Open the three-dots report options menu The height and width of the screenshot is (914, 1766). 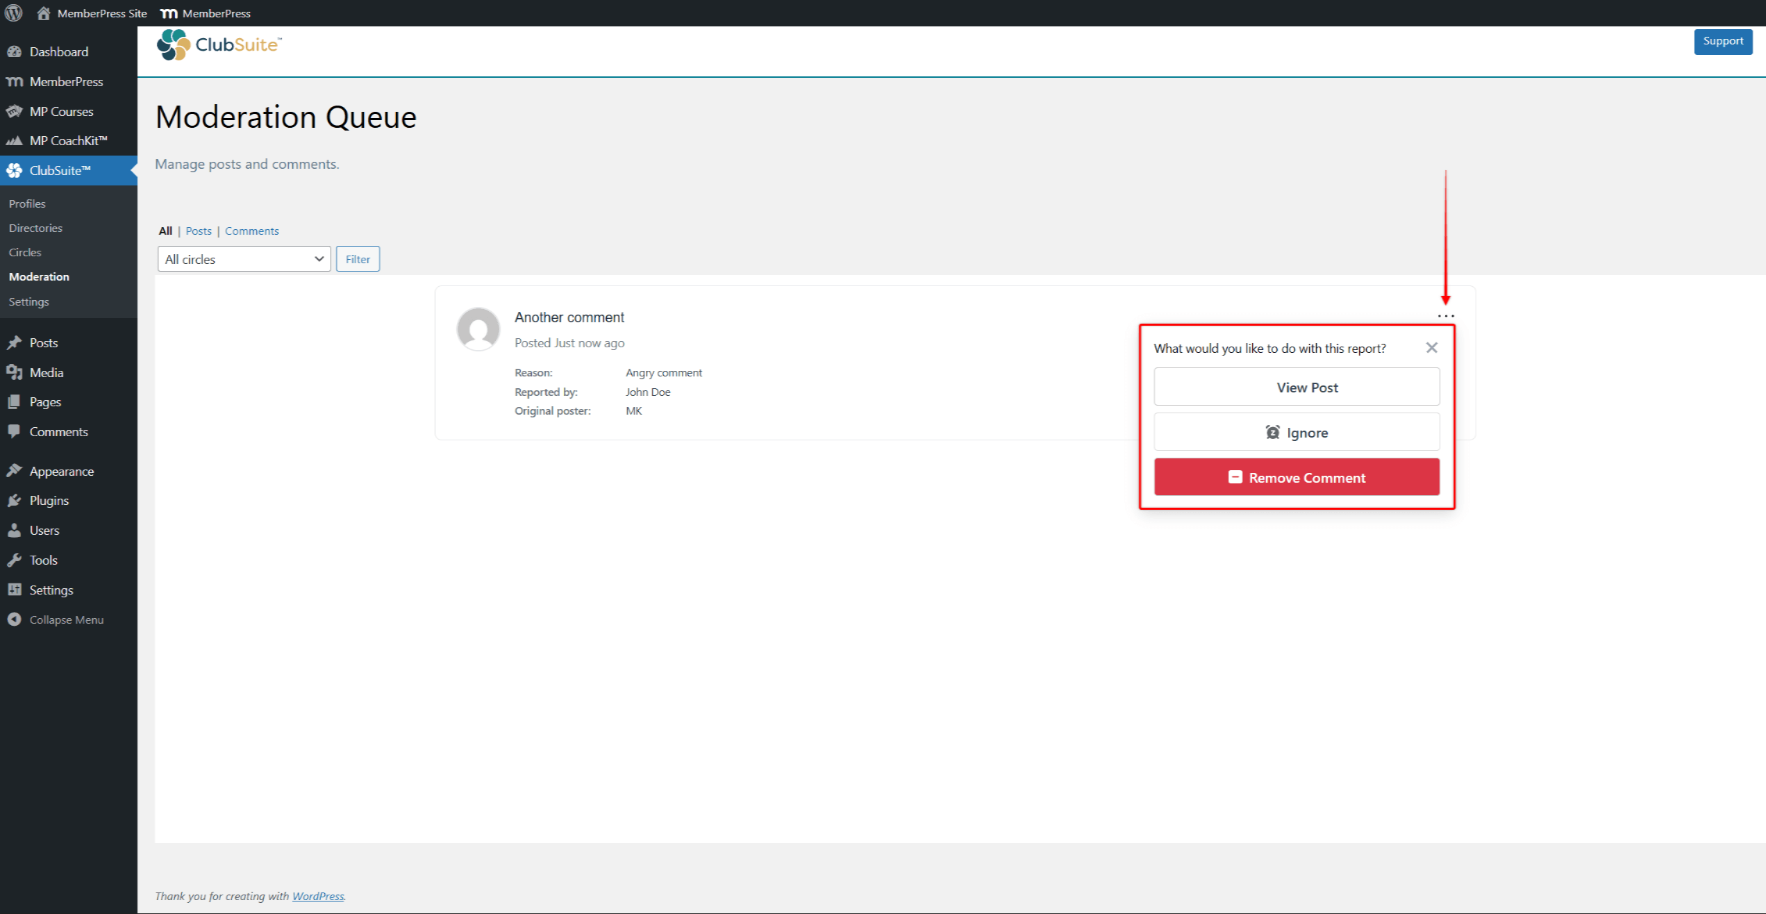(1445, 316)
